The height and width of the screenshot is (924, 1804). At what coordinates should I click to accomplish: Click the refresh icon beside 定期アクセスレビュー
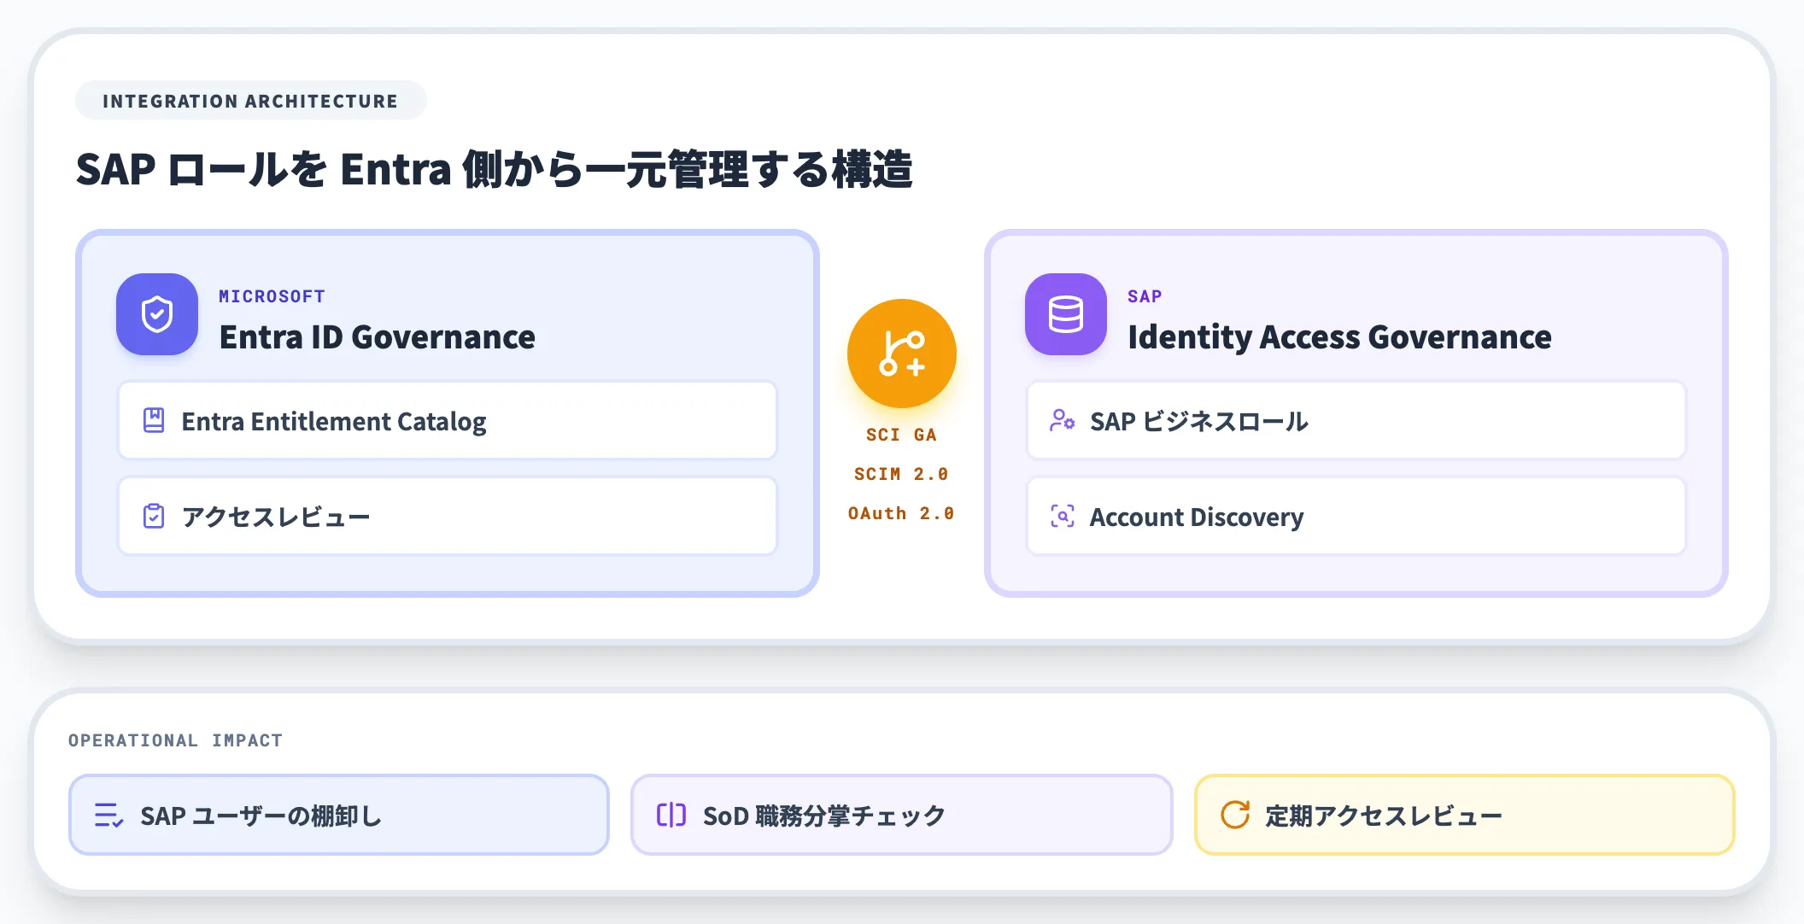(x=1235, y=815)
